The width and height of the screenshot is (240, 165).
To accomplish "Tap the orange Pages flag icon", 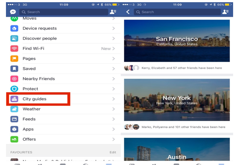I will click(14, 58).
